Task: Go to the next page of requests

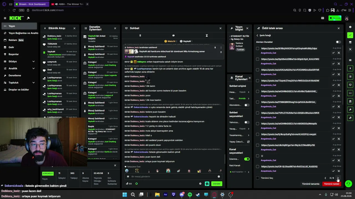Action: coord(338,178)
